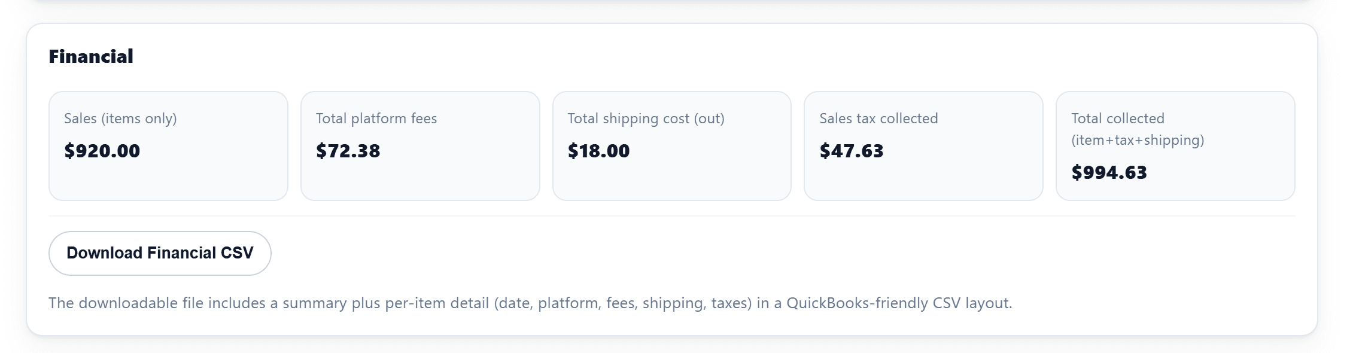Select the Total platform fees card

click(421, 145)
